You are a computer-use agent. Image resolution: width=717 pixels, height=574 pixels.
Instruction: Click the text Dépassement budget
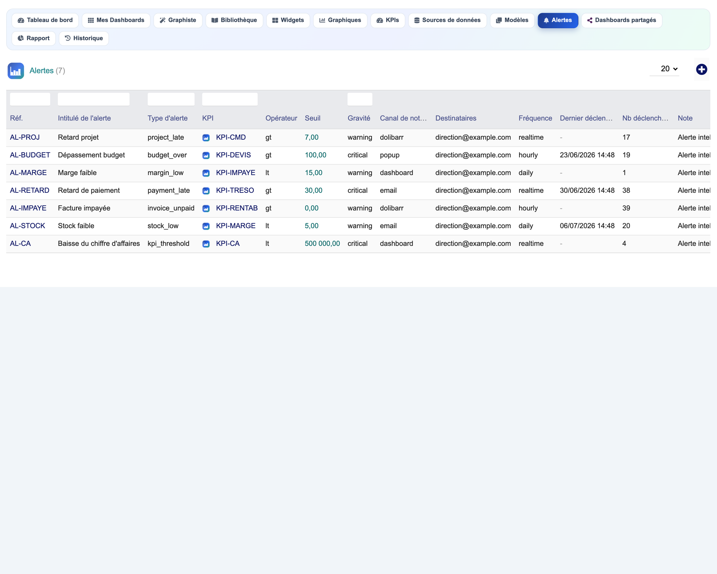[91, 155]
